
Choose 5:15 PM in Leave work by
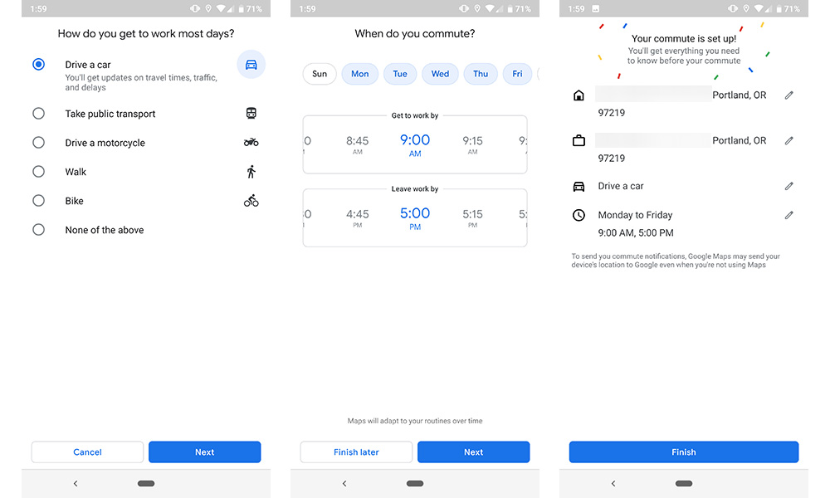(x=473, y=217)
